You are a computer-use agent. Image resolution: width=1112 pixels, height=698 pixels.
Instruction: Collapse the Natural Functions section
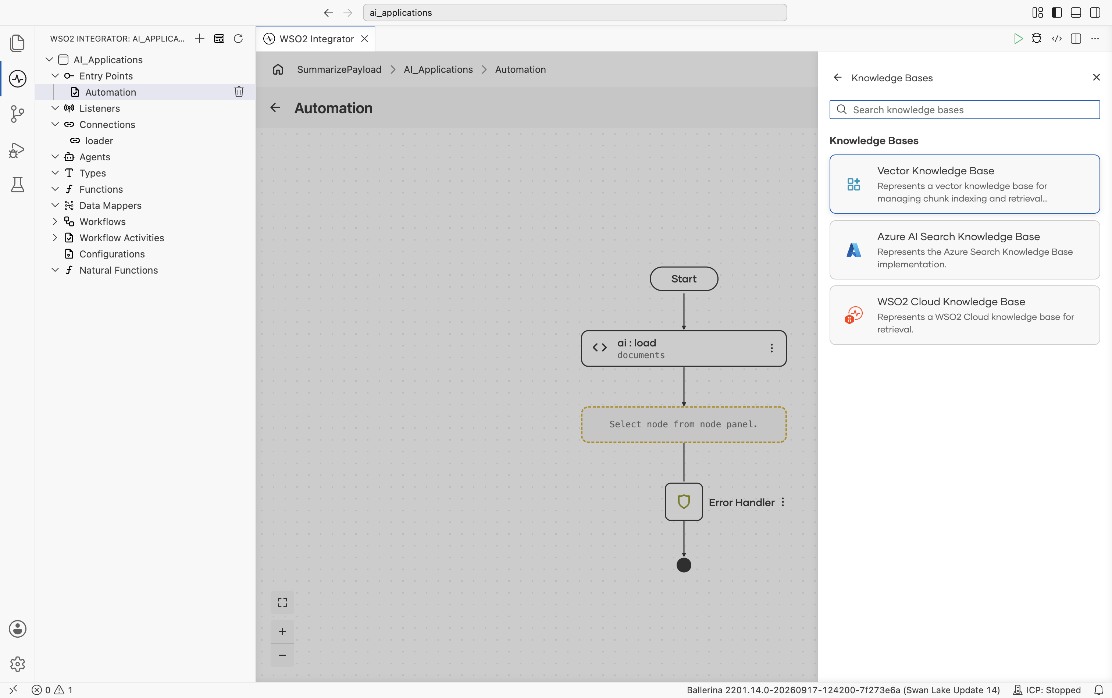click(55, 270)
